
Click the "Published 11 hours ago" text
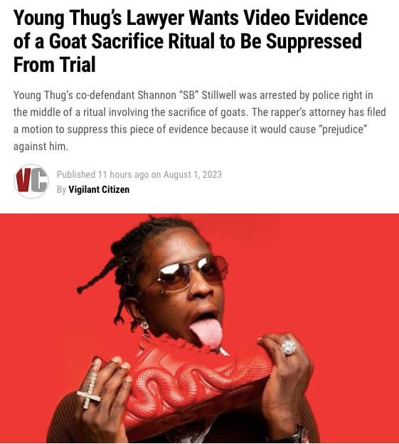[102, 174]
